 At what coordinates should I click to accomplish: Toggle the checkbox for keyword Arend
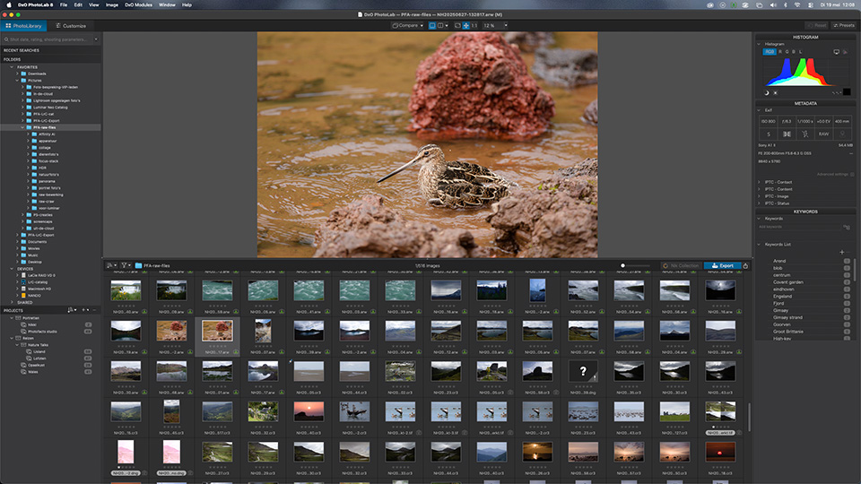point(847,261)
